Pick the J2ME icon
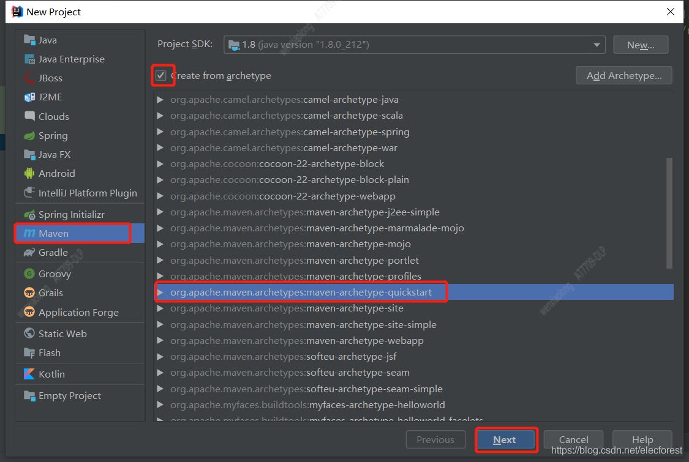 tap(29, 97)
